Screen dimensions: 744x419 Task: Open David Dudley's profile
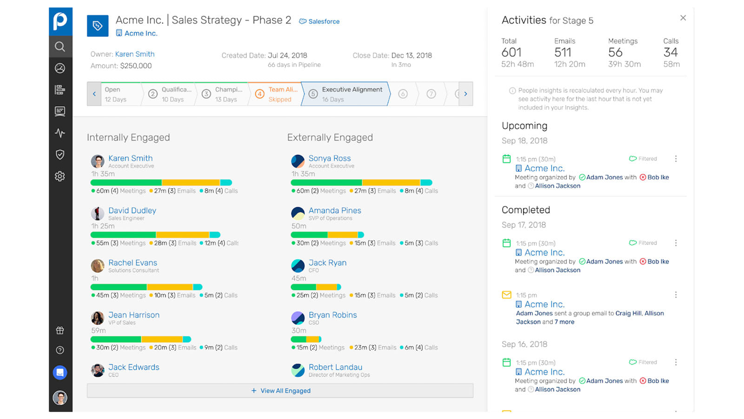click(132, 210)
